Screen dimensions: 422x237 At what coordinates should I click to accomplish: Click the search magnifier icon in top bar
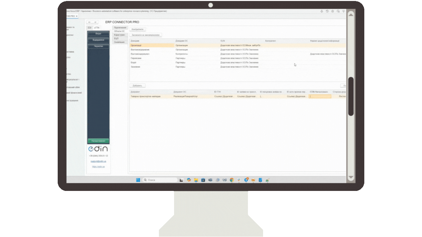click(x=338, y=11)
